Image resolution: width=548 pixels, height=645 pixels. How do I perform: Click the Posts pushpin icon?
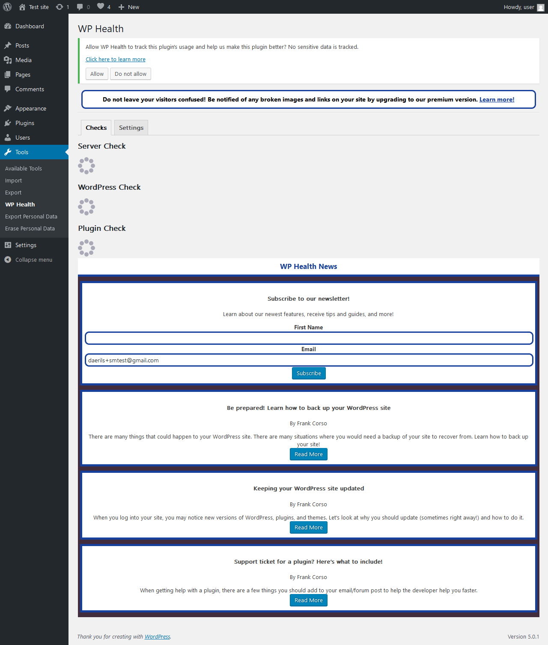coord(8,45)
